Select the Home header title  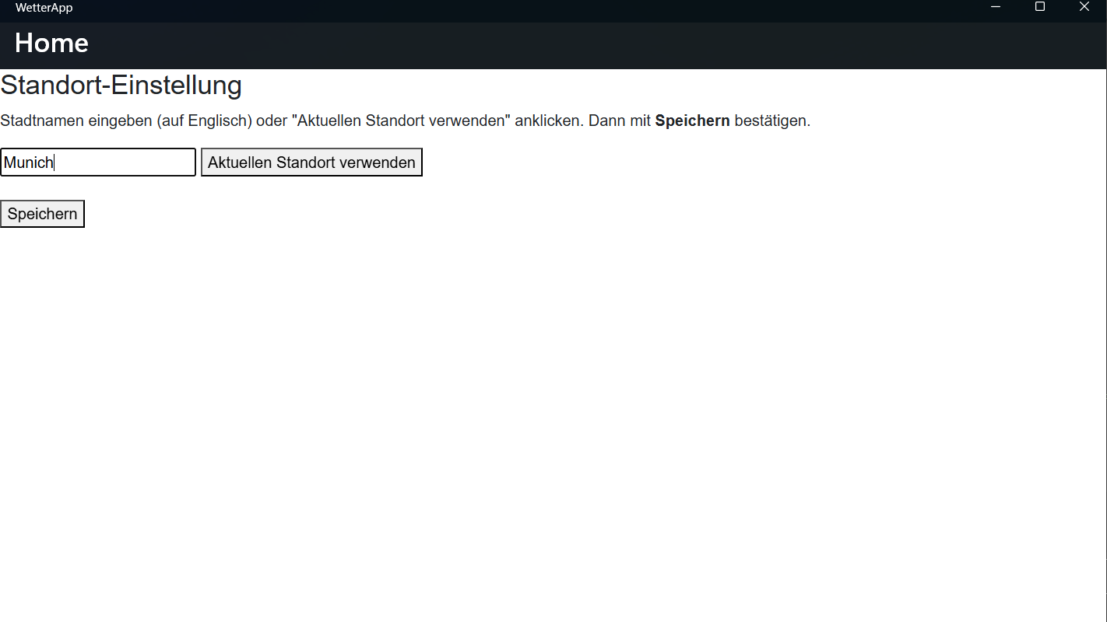(x=51, y=43)
